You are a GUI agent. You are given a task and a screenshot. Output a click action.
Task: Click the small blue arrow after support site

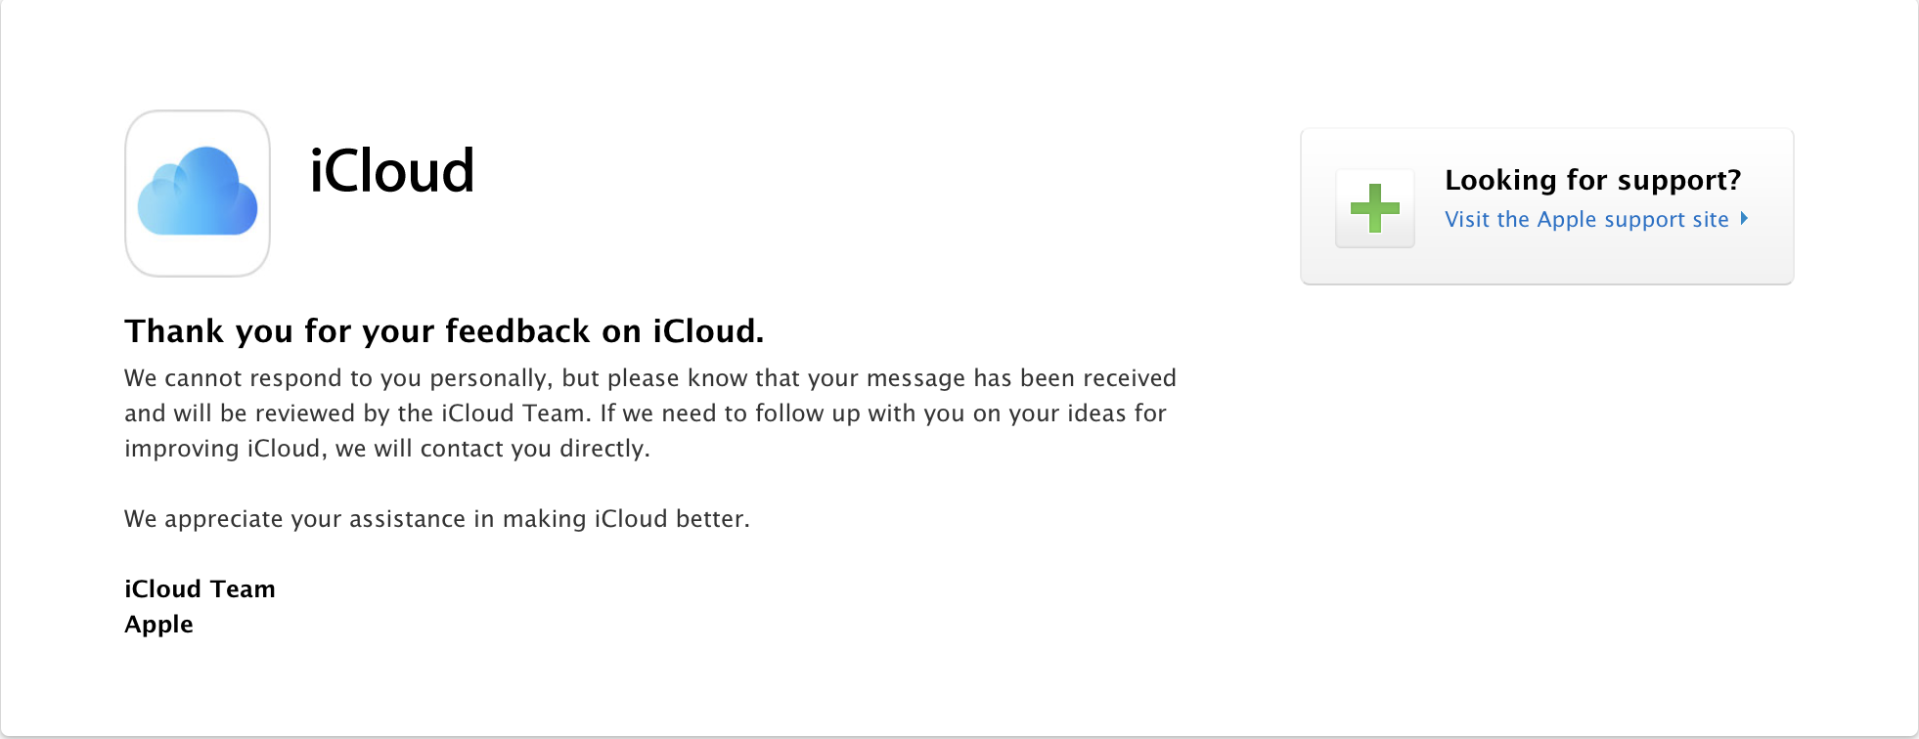tap(1744, 219)
